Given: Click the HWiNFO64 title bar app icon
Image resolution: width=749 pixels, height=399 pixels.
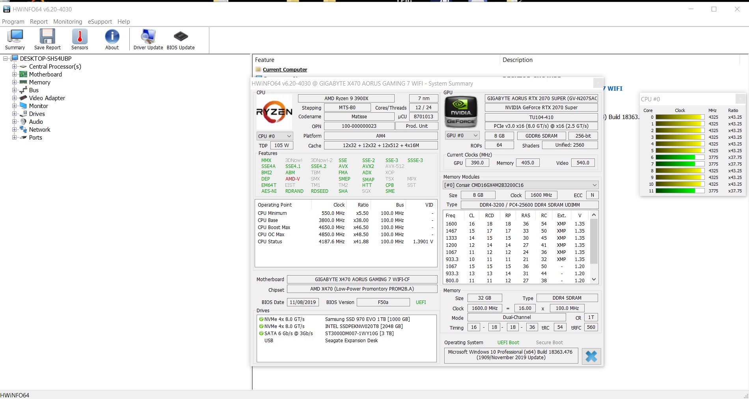Looking at the screenshot, I should tap(6, 9).
